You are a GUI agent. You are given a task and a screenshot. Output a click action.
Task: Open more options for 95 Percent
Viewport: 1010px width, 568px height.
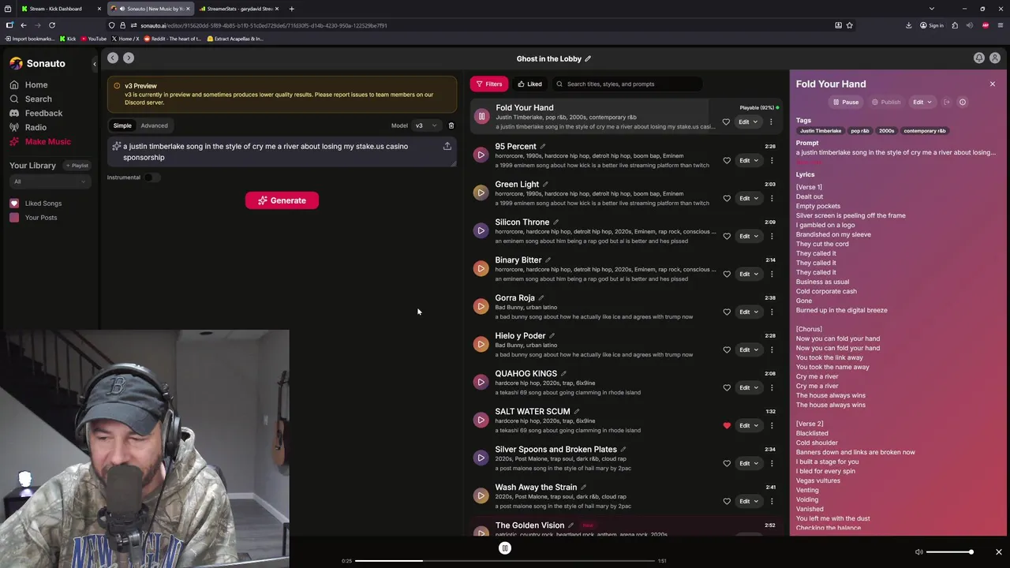[772, 160]
